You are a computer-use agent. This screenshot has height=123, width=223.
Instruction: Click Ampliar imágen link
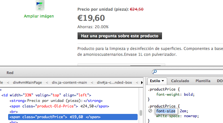(x=39, y=16)
